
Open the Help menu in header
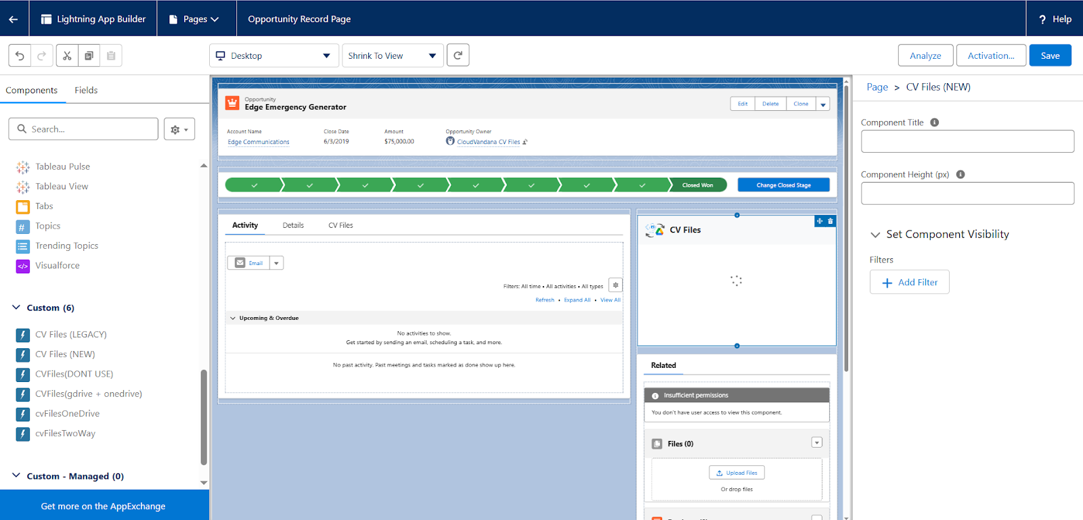1055,19
